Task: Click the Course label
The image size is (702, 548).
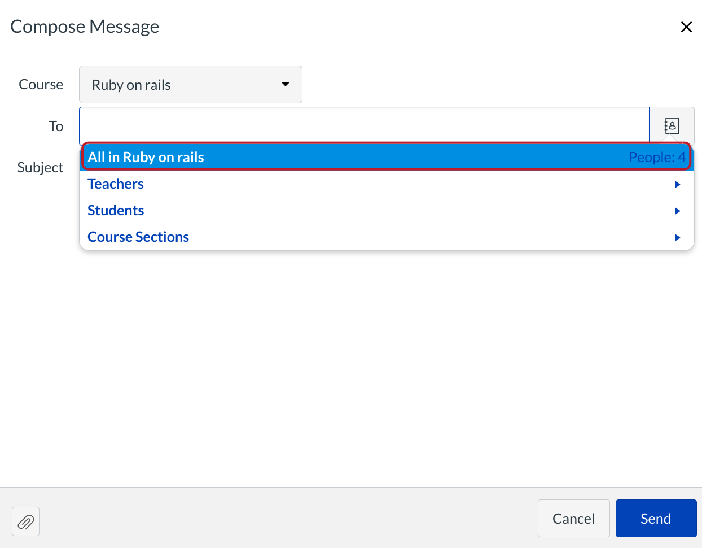Action: pyautogui.click(x=41, y=85)
